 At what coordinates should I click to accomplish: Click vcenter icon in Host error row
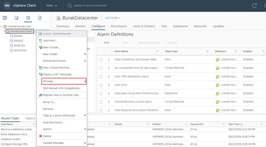pos(217,85)
